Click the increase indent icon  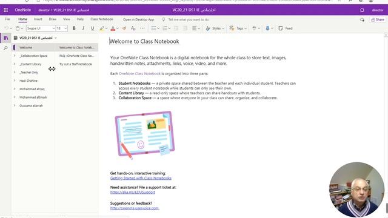point(185,28)
